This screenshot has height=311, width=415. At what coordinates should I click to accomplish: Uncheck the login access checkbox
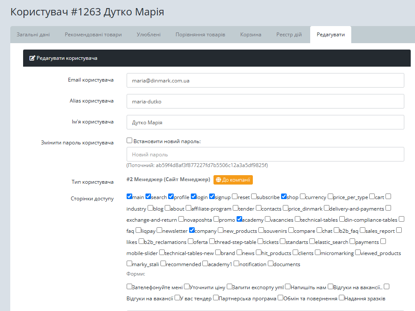194,197
